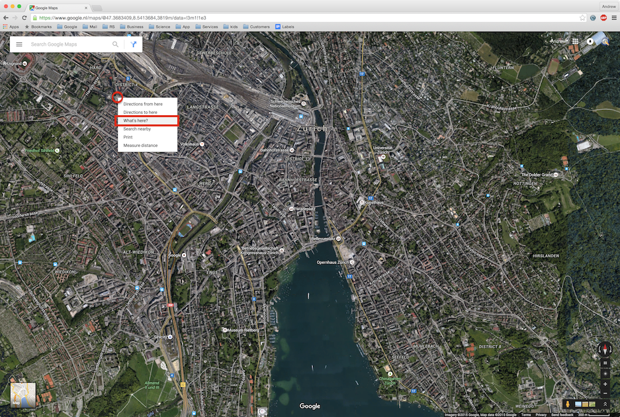Show your location with the My Location icon
Viewport: 620px width, 417px height.
[x=605, y=373]
